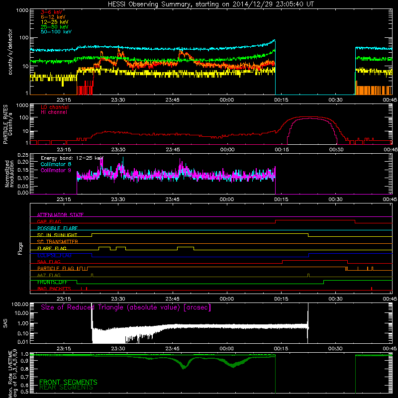The width and height of the screenshot is (398, 398).
Task: Click the 10.00 value on SAS axis
Action: [21, 313]
